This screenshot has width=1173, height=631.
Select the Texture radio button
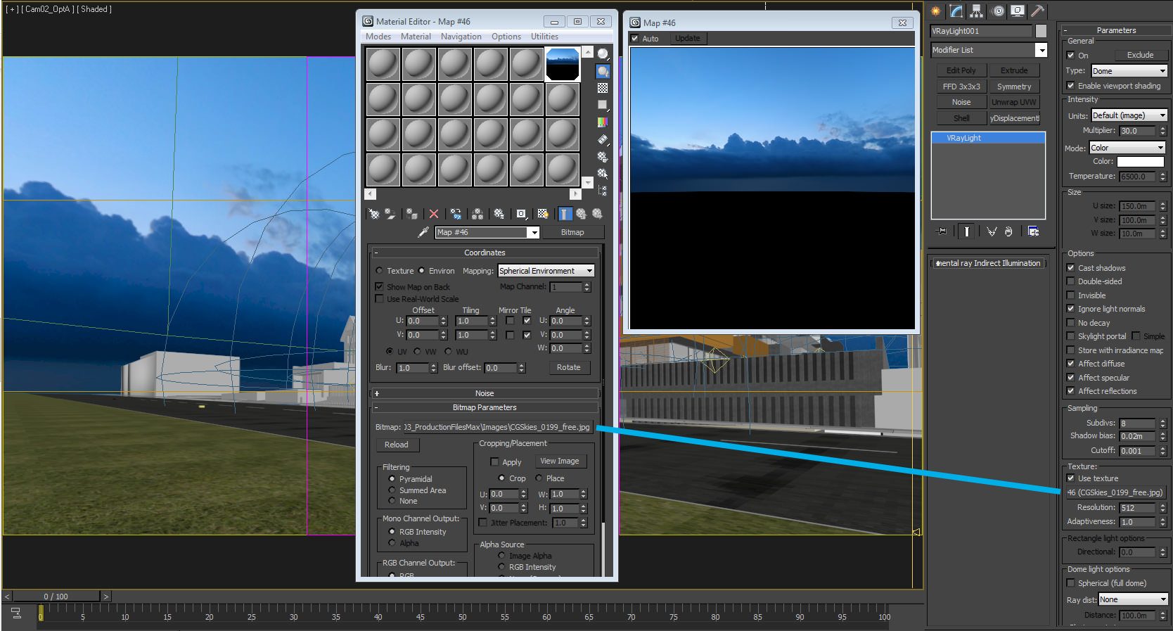(380, 271)
